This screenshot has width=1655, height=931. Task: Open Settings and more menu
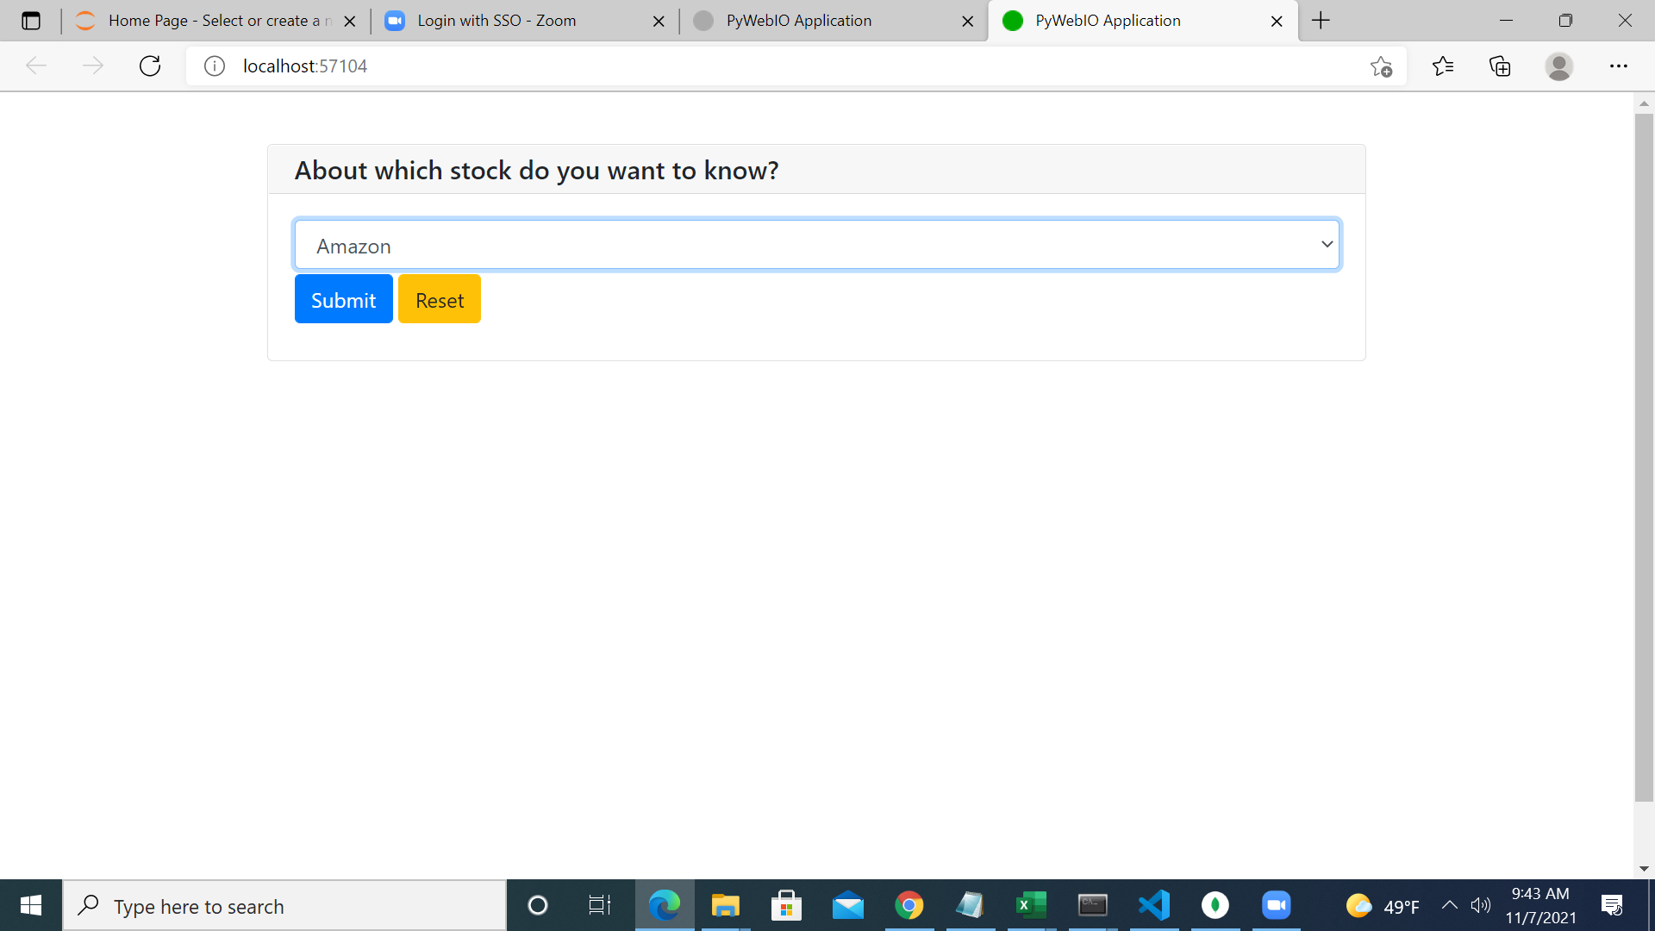[x=1618, y=66]
